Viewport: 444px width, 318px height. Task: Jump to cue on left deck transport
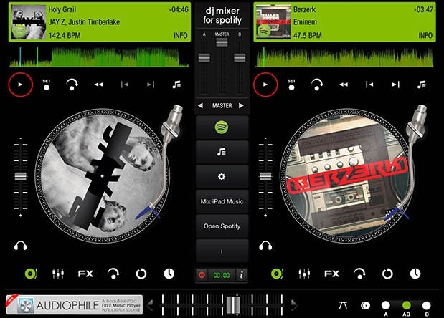[x=72, y=85]
